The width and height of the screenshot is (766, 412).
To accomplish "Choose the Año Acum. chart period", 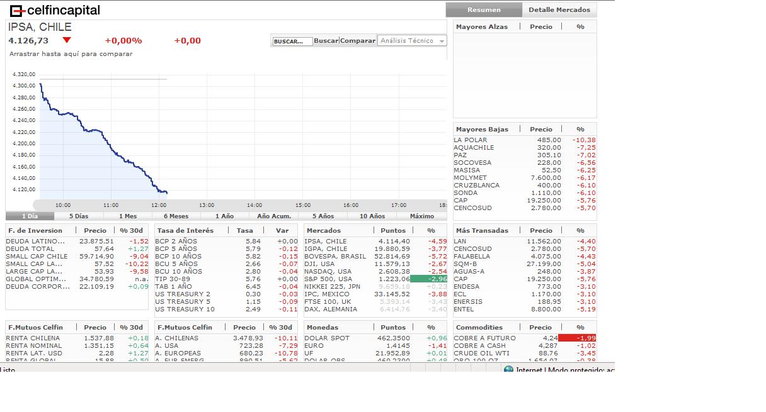I will tap(273, 216).
